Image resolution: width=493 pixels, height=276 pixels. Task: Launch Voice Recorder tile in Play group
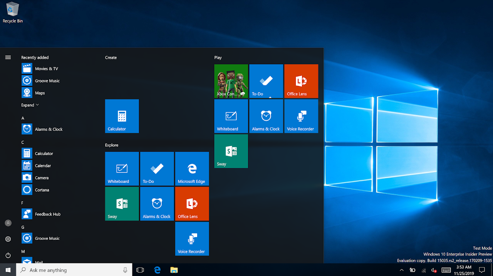click(x=301, y=116)
